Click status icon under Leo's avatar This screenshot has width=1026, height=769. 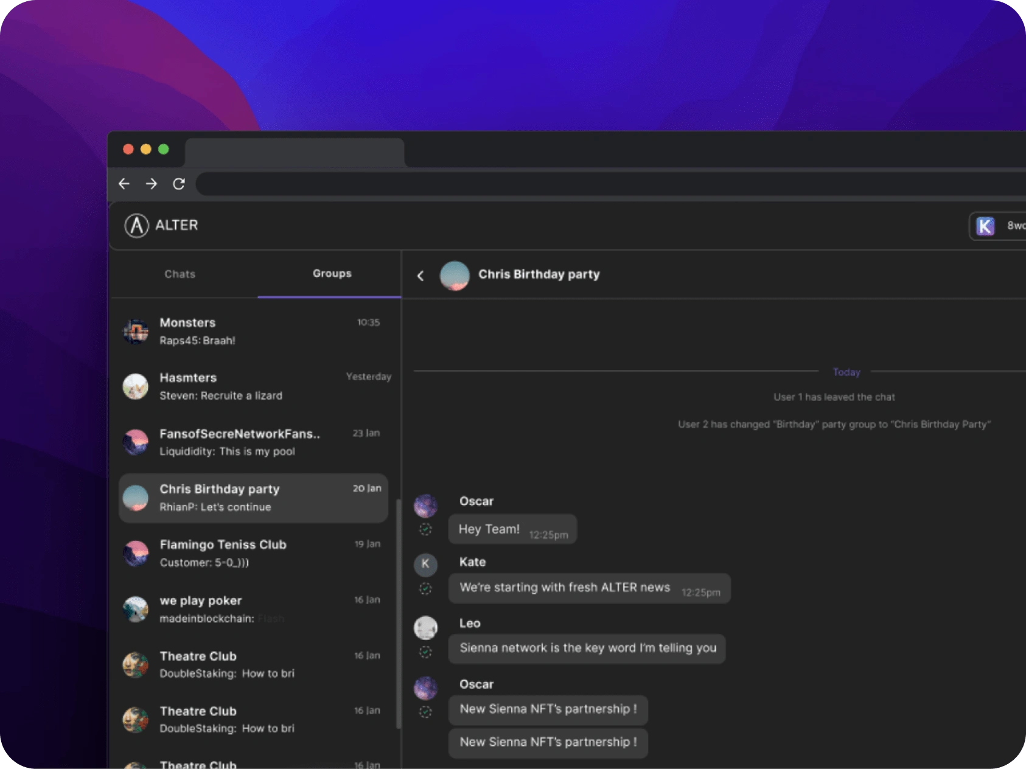coord(426,652)
